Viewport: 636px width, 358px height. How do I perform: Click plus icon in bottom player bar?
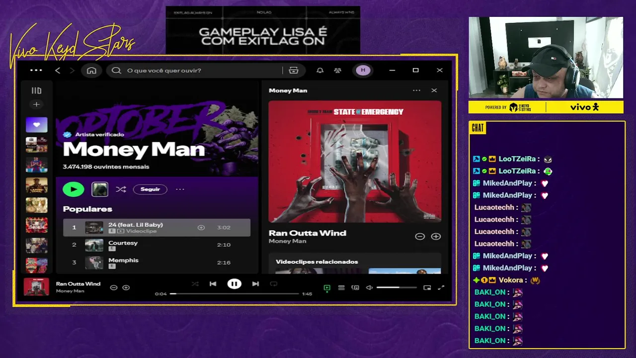tap(126, 287)
